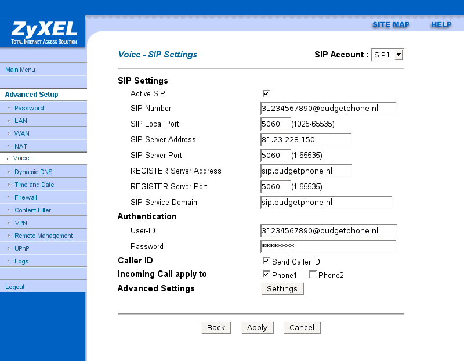Open the Voice menu item

pyautogui.click(x=21, y=158)
